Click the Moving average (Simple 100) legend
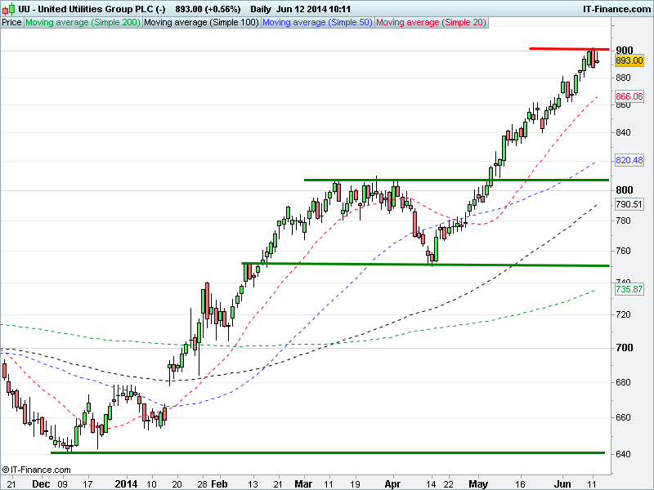The height and width of the screenshot is (490, 654). 200,23
